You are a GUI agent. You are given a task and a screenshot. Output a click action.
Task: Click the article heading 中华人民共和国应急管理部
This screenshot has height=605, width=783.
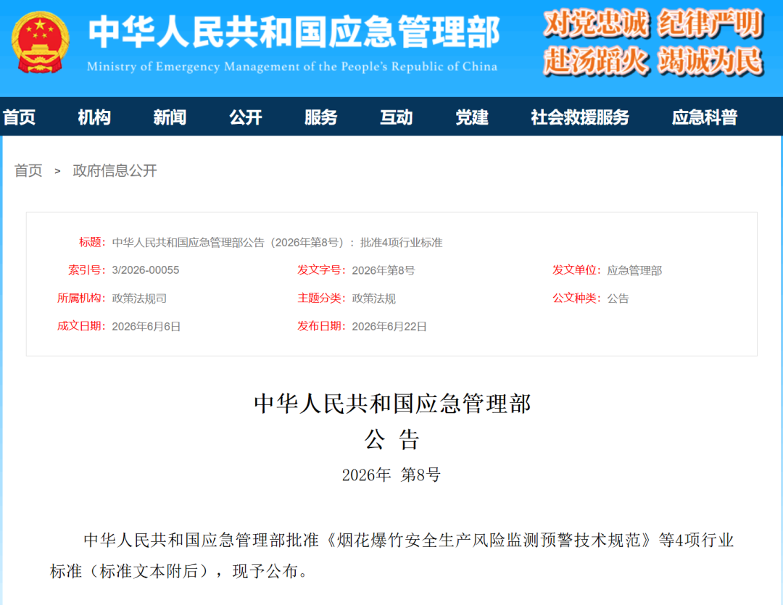pyautogui.click(x=392, y=404)
